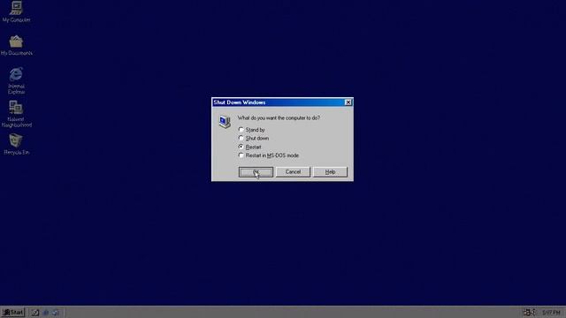Viewport: 566px width, 318px height.
Task: Open the Start menu
Action: [x=13, y=312]
